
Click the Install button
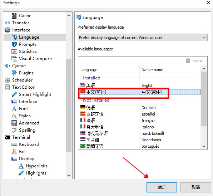point(195,60)
